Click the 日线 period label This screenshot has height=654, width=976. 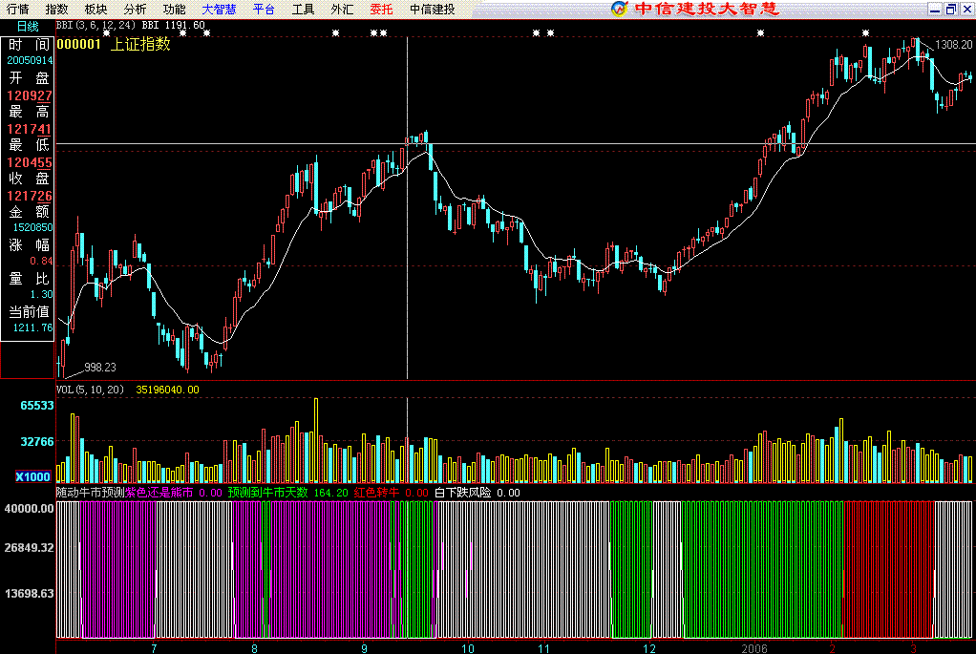pos(28,26)
